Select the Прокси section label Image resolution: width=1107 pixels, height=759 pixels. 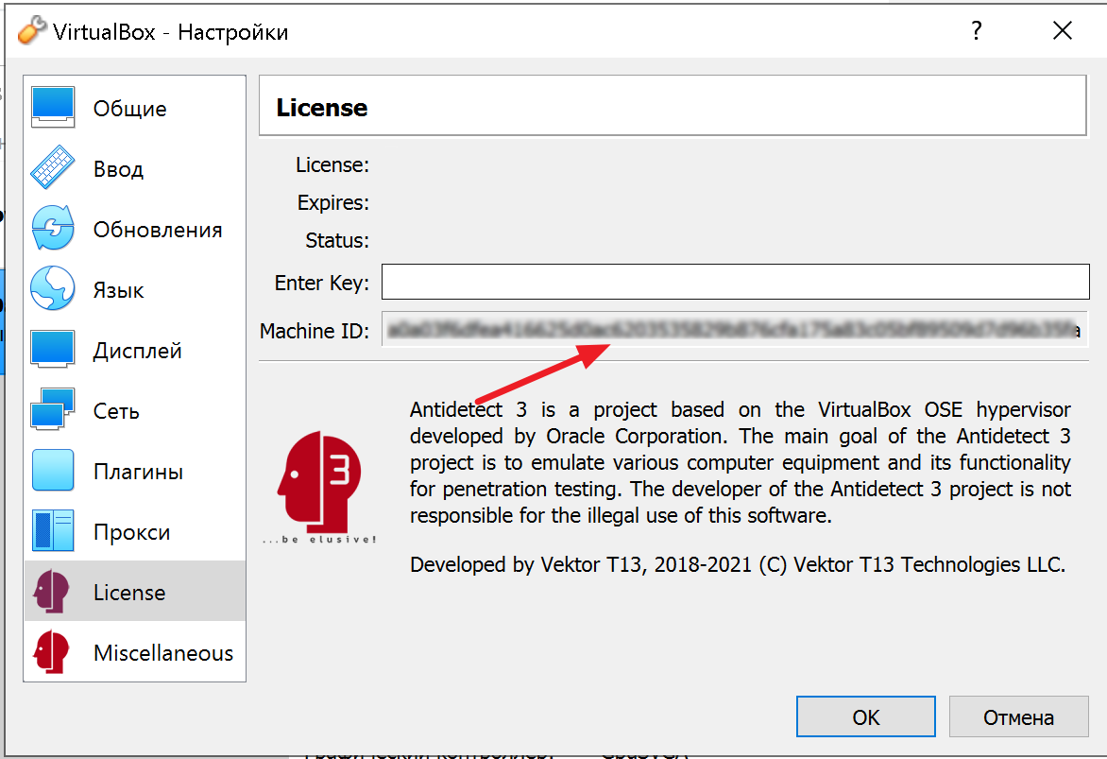click(x=132, y=532)
